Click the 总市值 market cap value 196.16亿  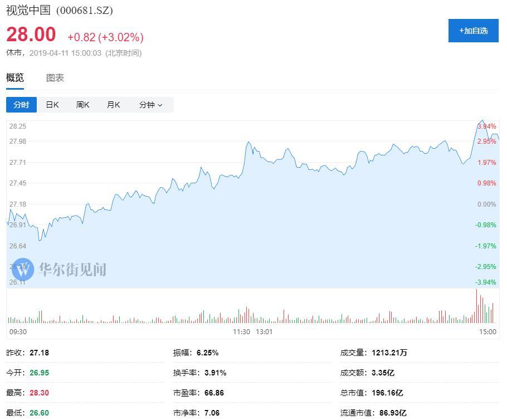(x=386, y=393)
